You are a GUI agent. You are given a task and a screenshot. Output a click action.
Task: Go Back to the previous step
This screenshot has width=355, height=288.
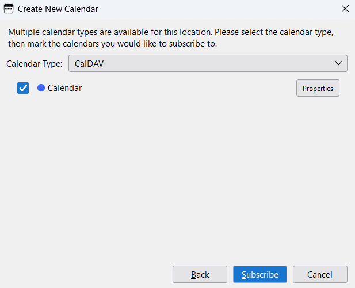[200, 274]
